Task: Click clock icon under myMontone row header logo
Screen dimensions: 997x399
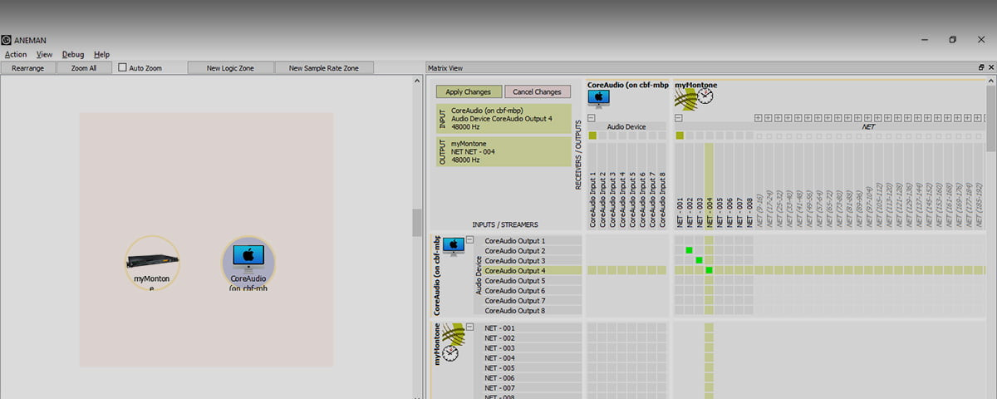Action: (x=450, y=354)
